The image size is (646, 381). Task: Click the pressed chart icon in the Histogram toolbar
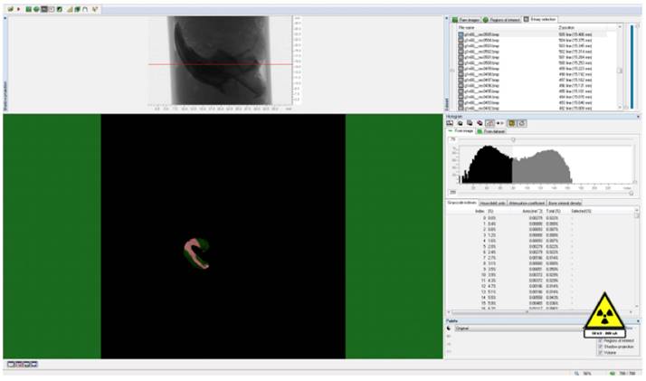pos(489,123)
